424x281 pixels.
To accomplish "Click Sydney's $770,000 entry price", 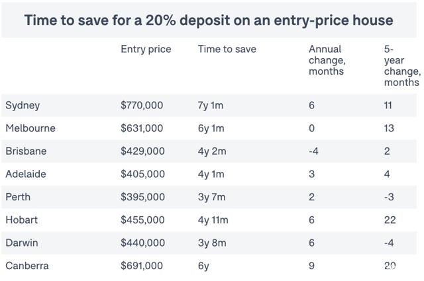I will pos(142,105).
